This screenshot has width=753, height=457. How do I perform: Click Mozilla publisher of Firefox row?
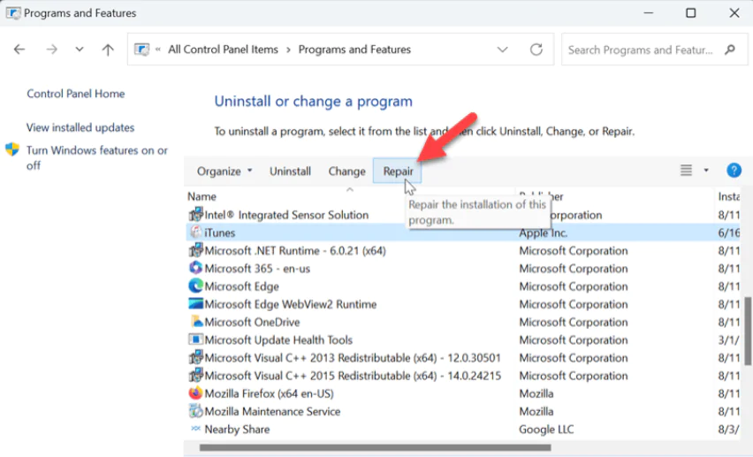tap(536, 394)
